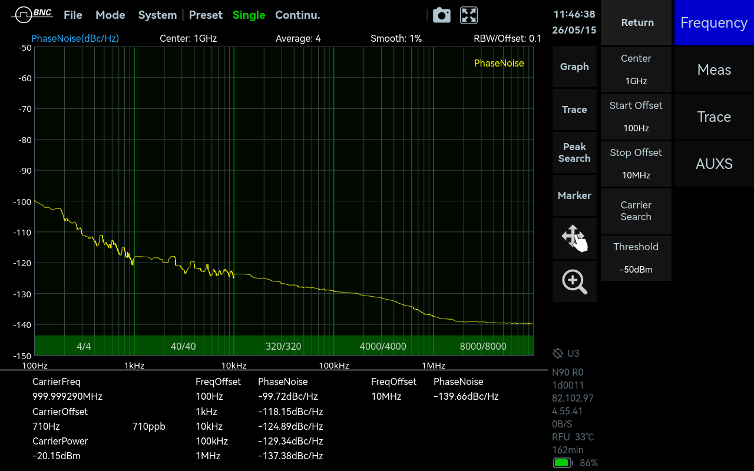The height and width of the screenshot is (471, 754).
Task: Click the U3 sync status icon
Action: click(x=558, y=353)
